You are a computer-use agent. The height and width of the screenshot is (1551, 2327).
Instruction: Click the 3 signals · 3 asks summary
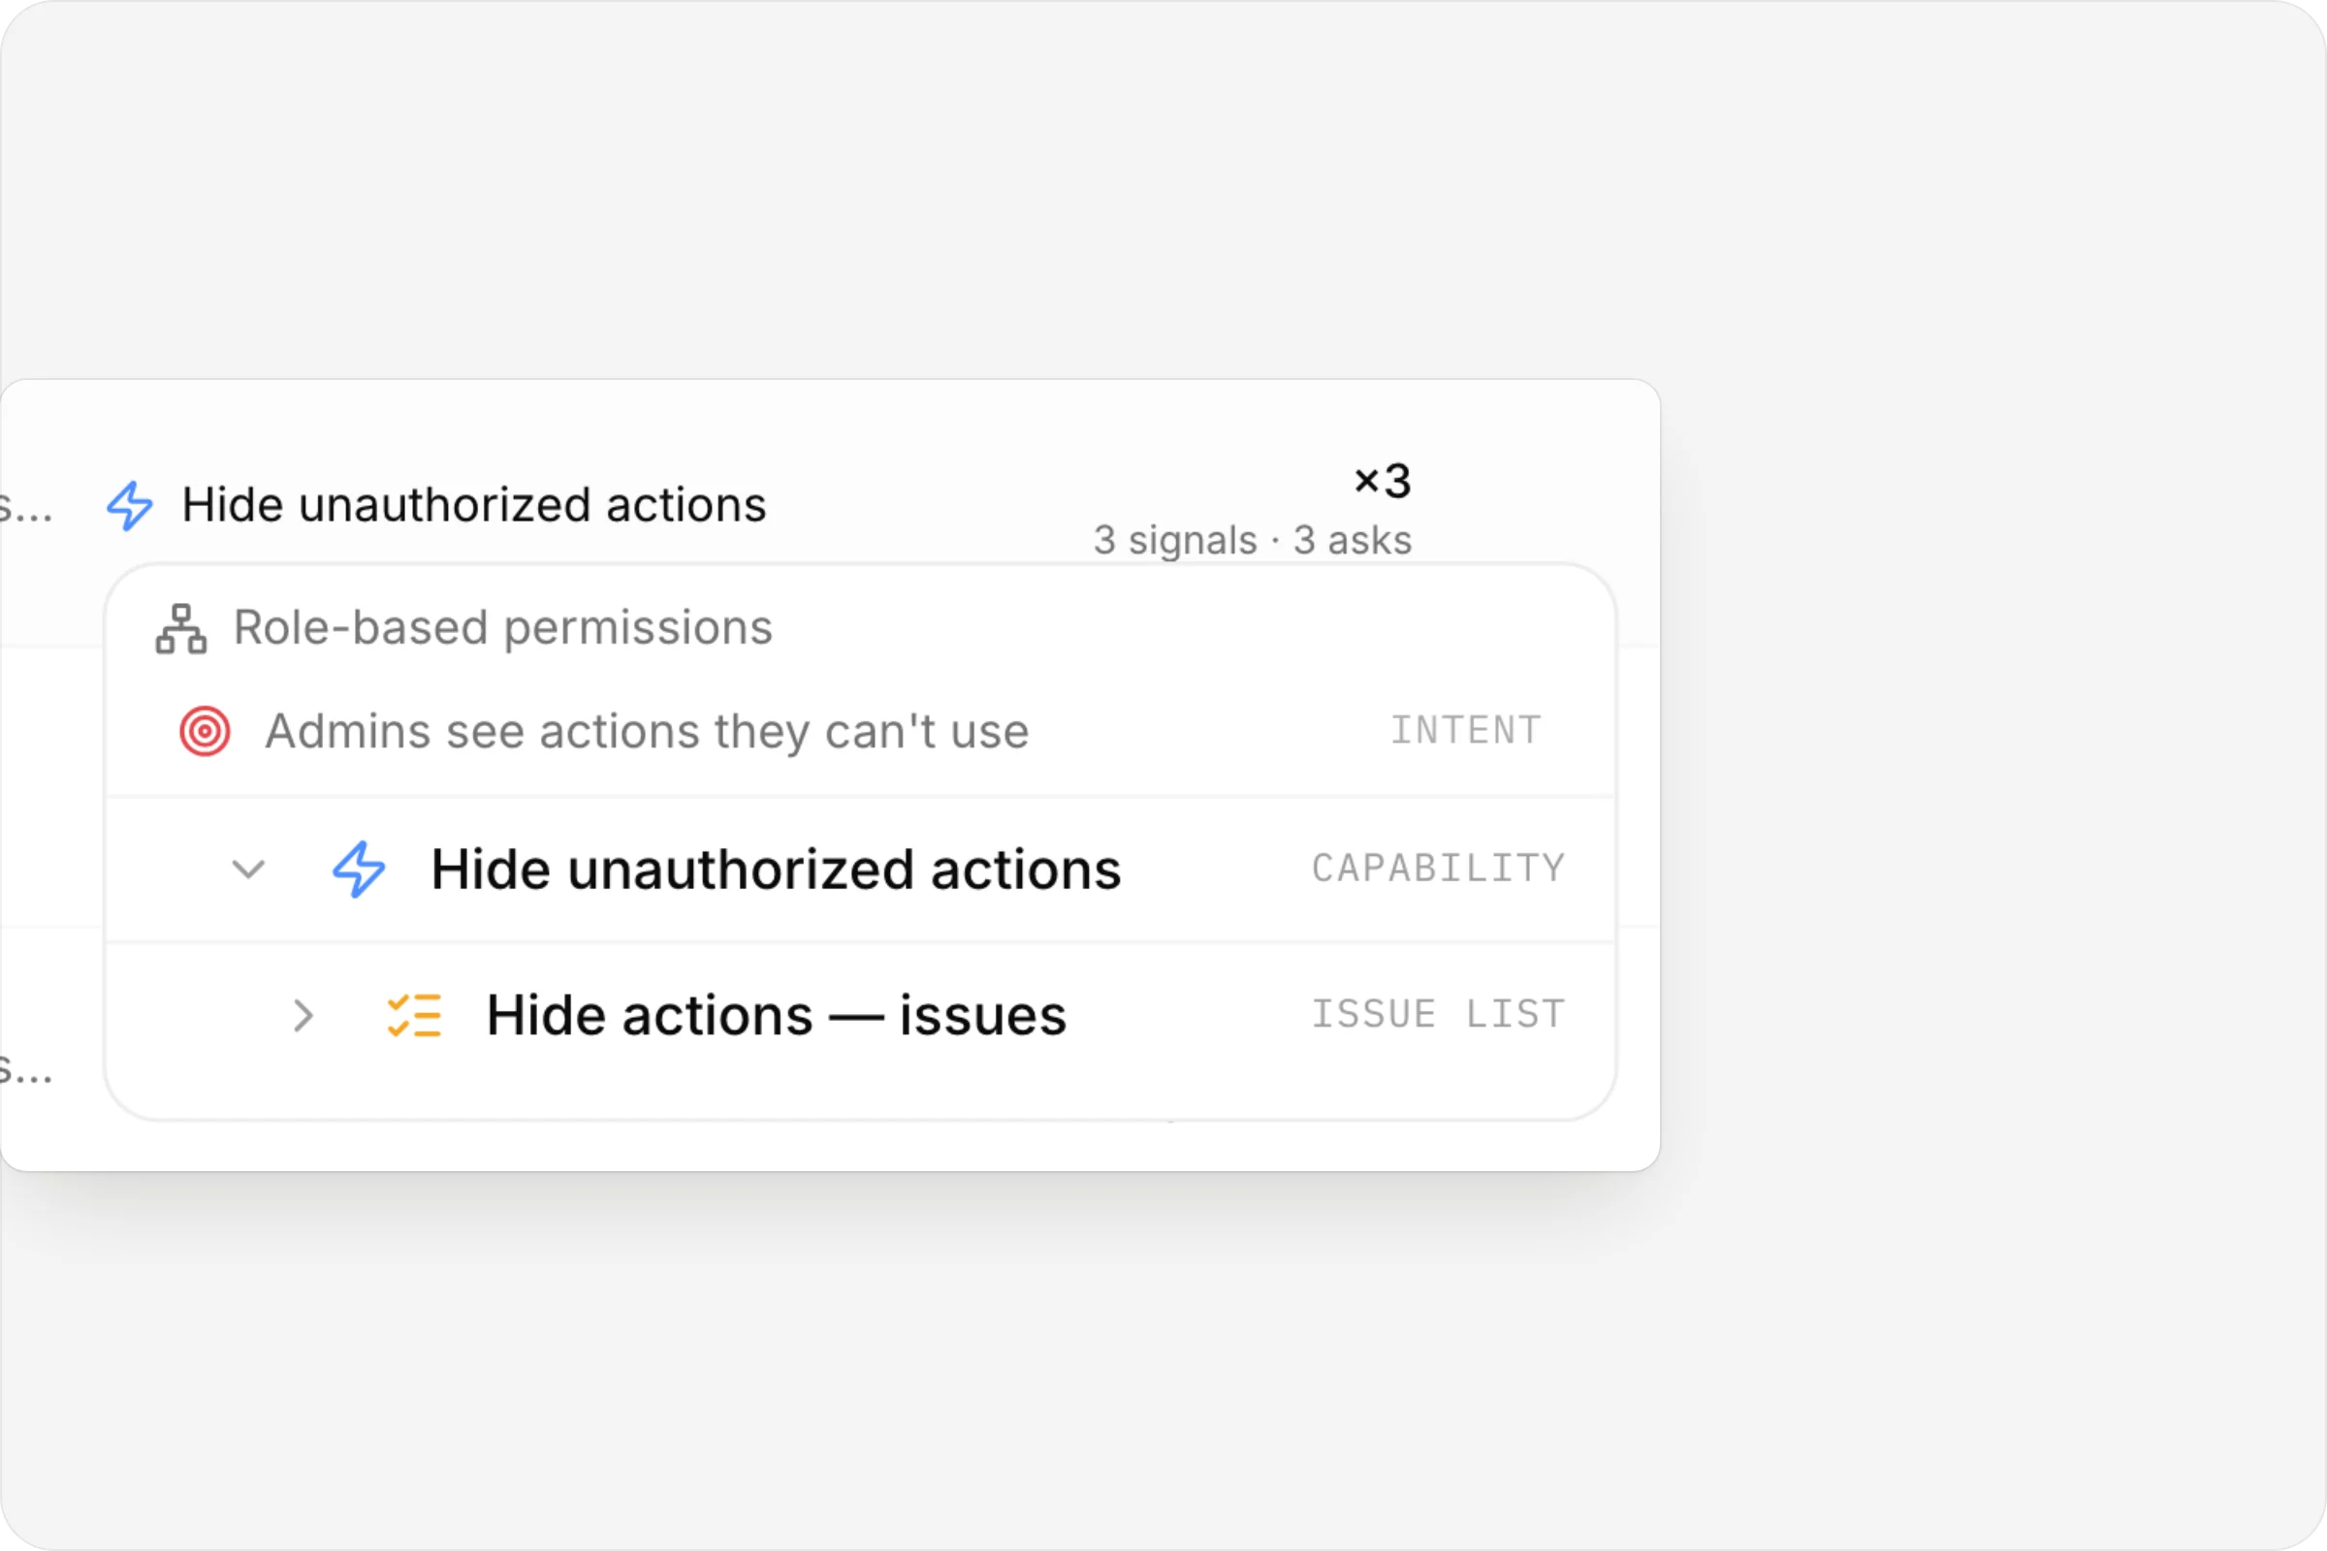coord(1253,541)
